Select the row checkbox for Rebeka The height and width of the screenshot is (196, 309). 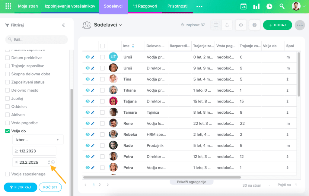102,134
